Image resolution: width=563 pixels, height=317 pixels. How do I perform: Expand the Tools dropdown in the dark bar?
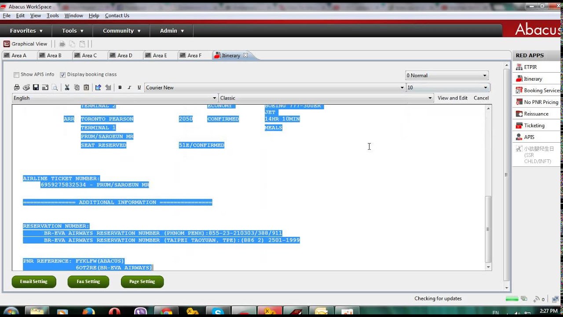(x=73, y=31)
